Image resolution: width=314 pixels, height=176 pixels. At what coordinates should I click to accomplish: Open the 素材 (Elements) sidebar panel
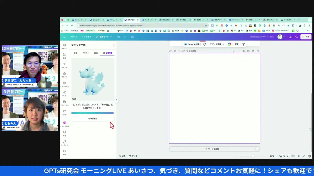(x=64, y=56)
